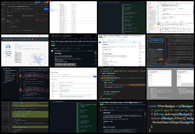This screenshot has width=195, height=134.
Task: Open the white details table page with the blue button
Action: coord(73,83)
